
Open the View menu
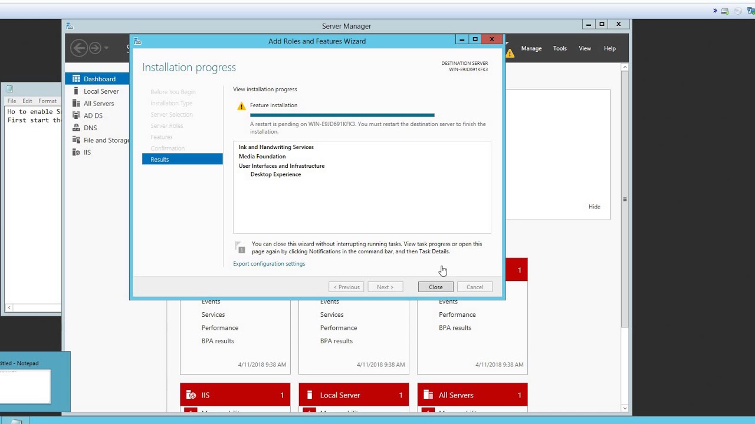(585, 48)
